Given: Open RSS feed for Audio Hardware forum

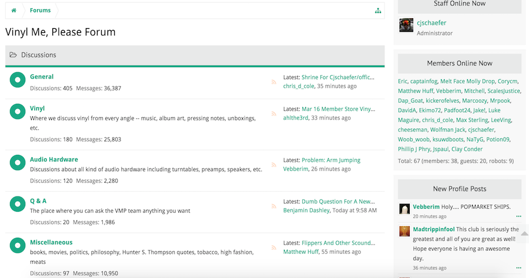Looking at the screenshot, I should 273,165.
